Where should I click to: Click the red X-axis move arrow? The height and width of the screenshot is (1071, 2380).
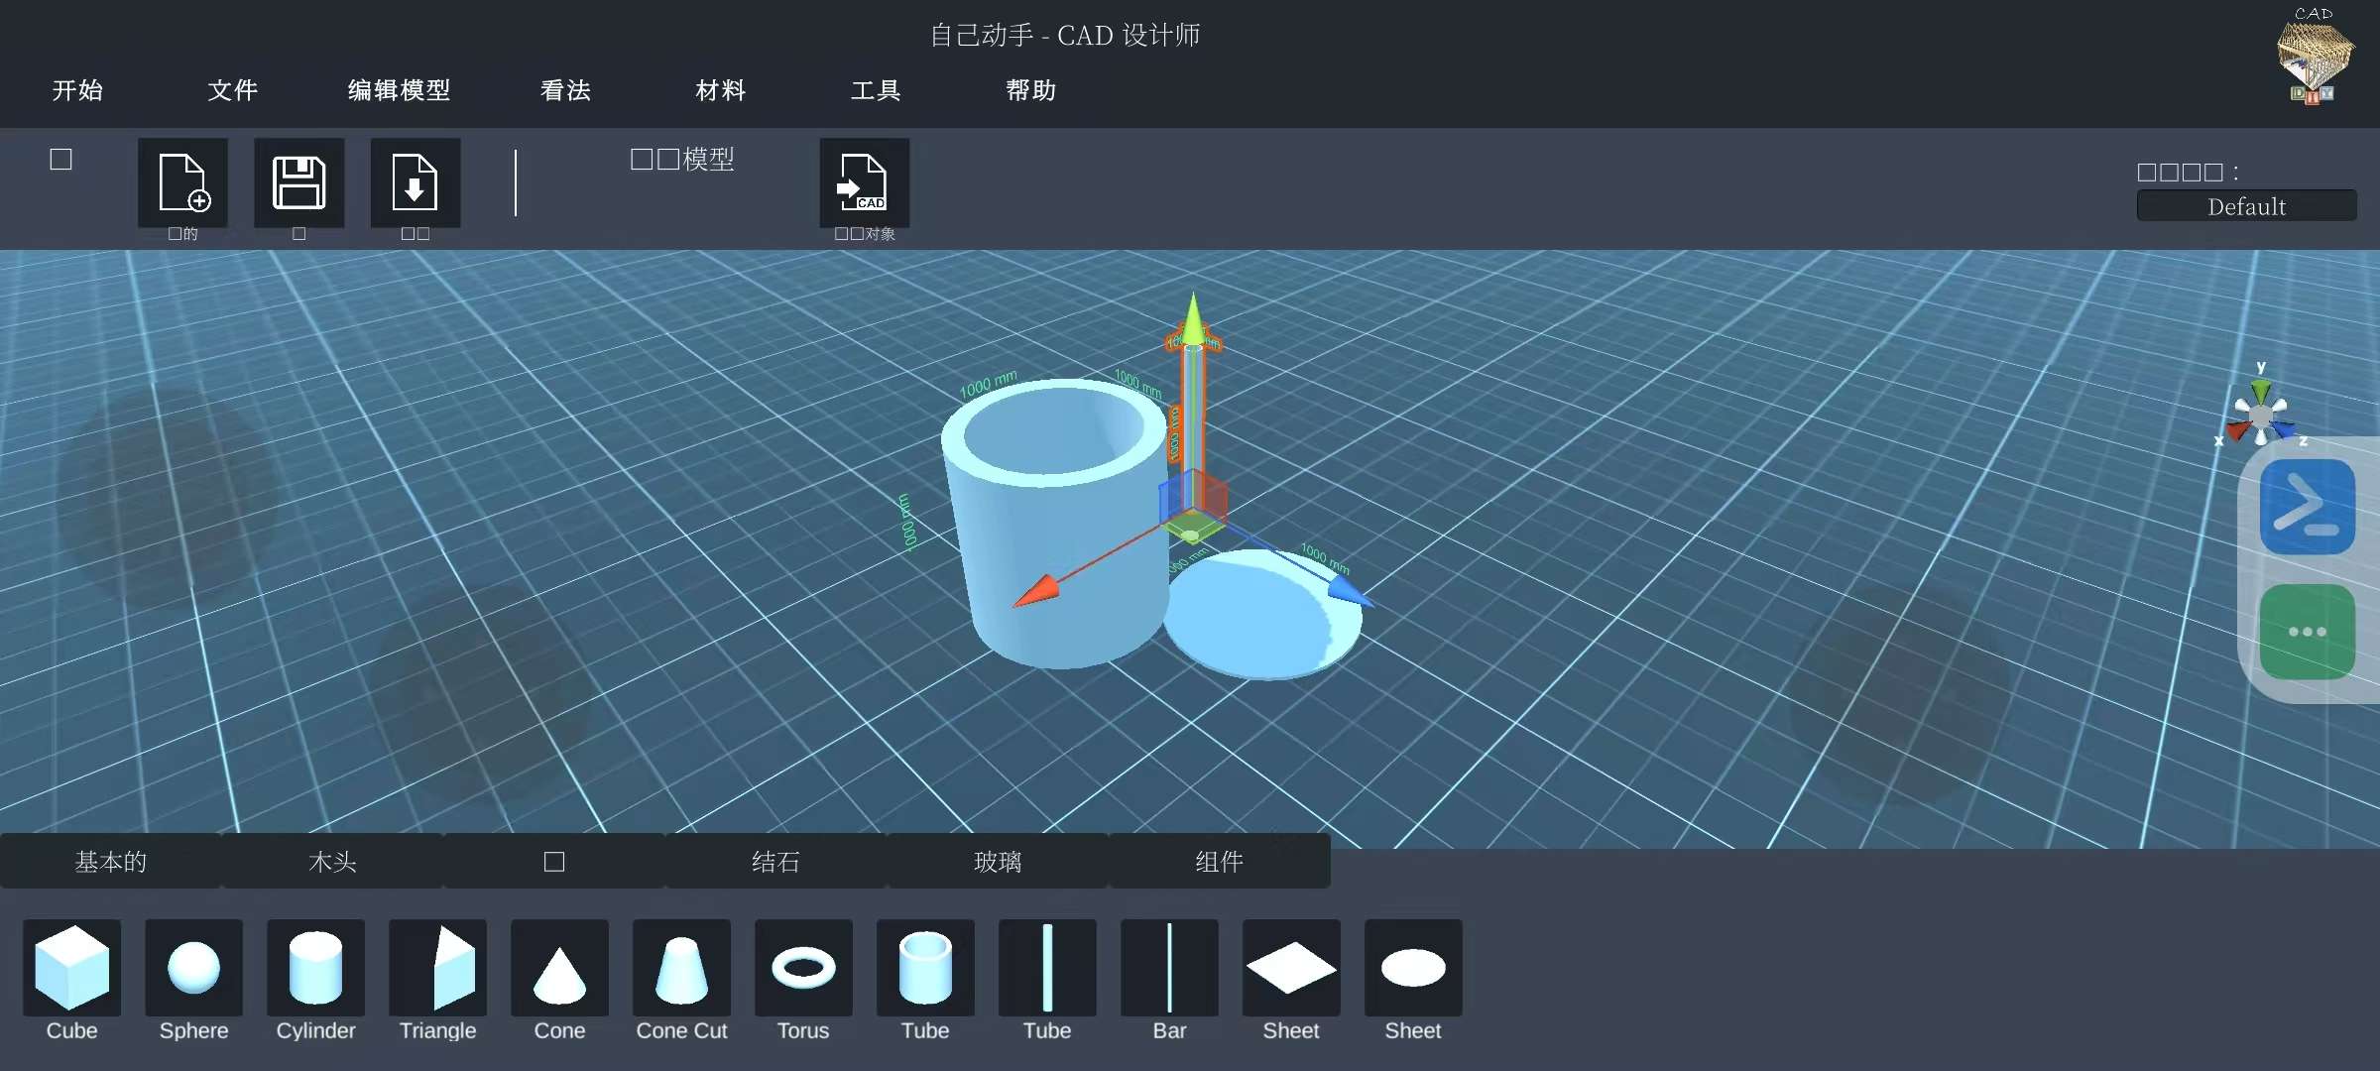(x=1037, y=591)
